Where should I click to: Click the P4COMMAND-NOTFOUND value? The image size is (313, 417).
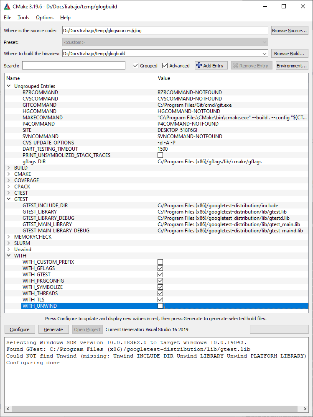pyautogui.click(x=188, y=124)
